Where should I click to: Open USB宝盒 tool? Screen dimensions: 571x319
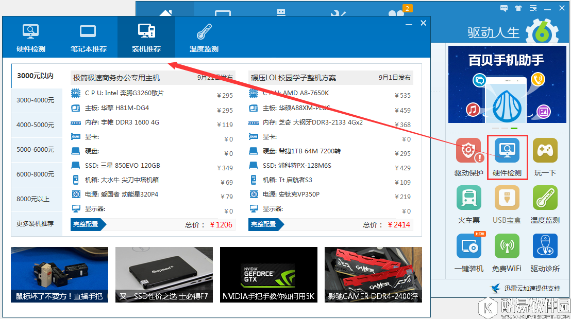point(507,198)
